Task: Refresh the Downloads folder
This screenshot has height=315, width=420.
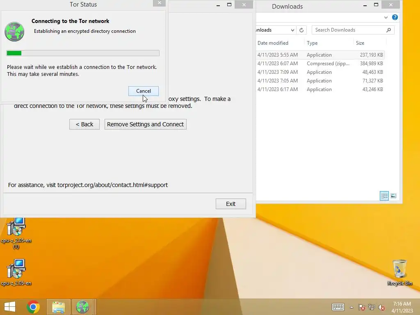Action: (301, 30)
